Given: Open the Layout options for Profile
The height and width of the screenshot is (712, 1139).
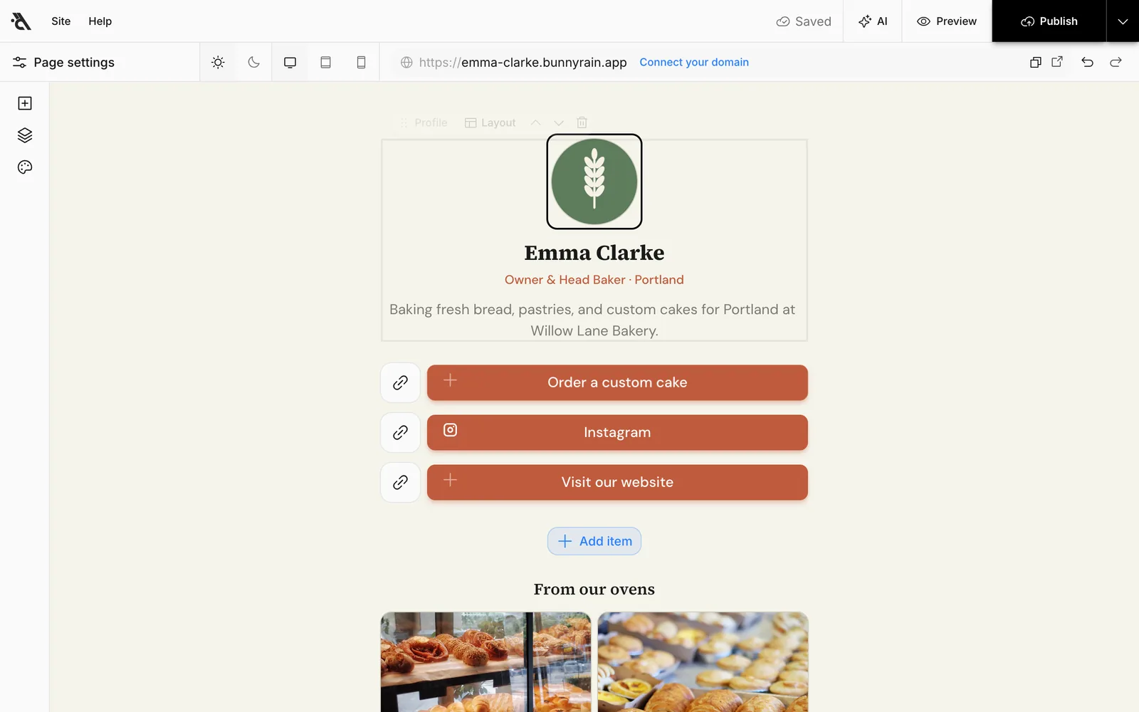Looking at the screenshot, I should (x=490, y=122).
